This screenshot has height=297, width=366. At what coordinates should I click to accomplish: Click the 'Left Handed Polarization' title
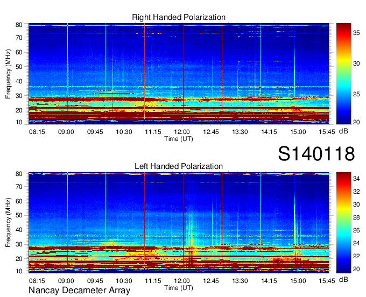point(179,166)
